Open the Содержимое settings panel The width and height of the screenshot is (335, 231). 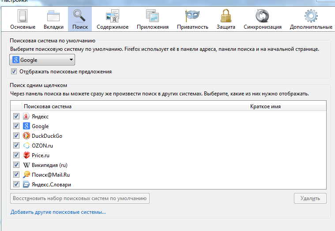pyautogui.click(x=112, y=16)
